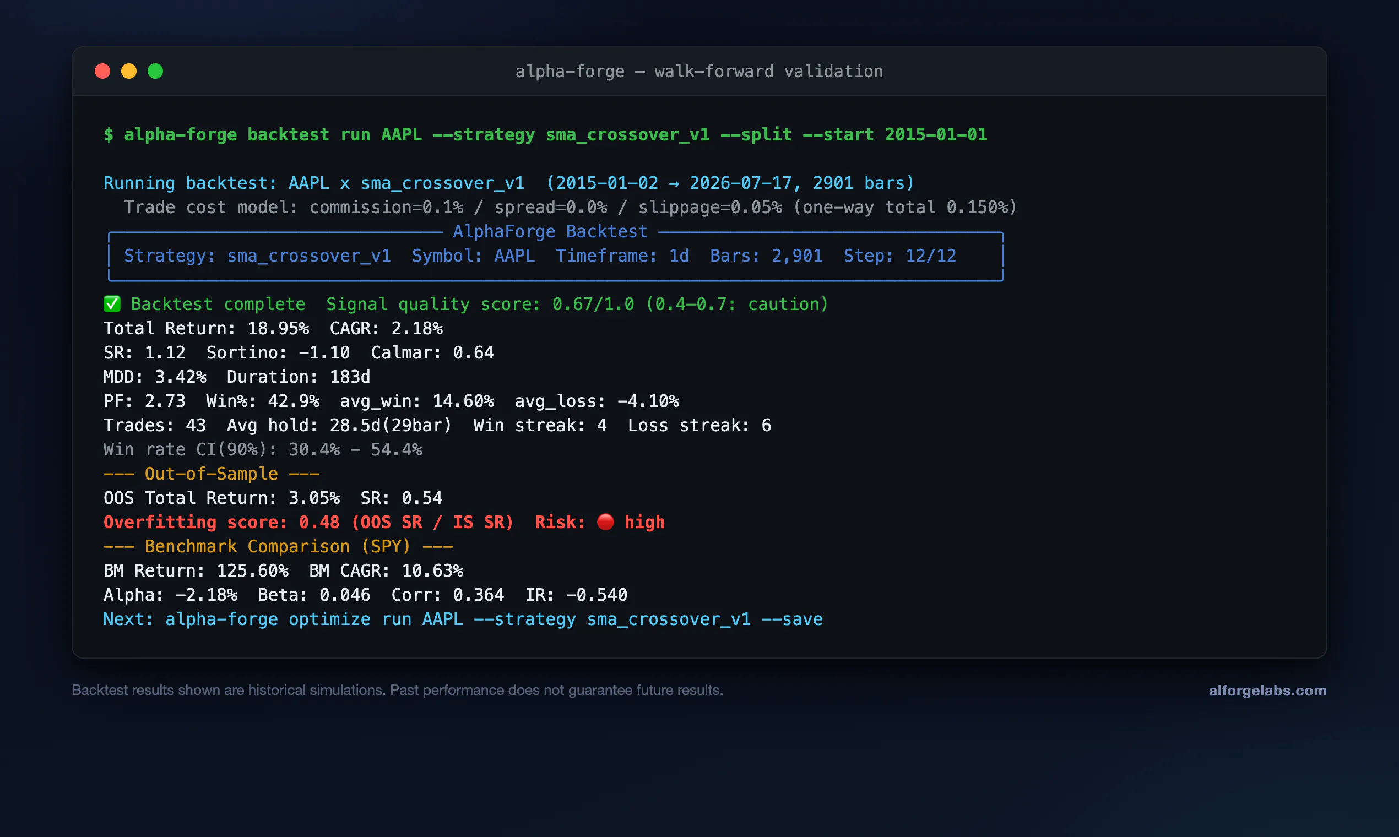The height and width of the screenshot is (837, 1399).
Task: Click the '--- Benchmark Comparison (SPY) ---' header
Action: coord(278,547)
